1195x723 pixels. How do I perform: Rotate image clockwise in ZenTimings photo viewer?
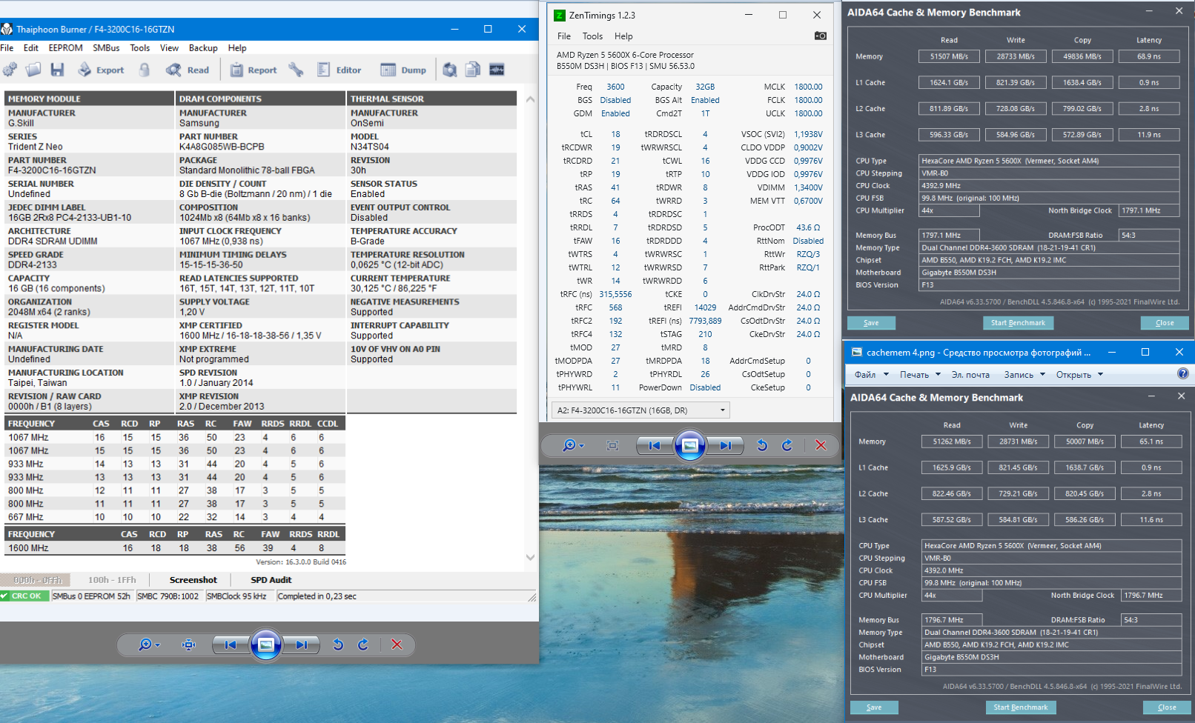pyautogui.click(x=787, y=445)
